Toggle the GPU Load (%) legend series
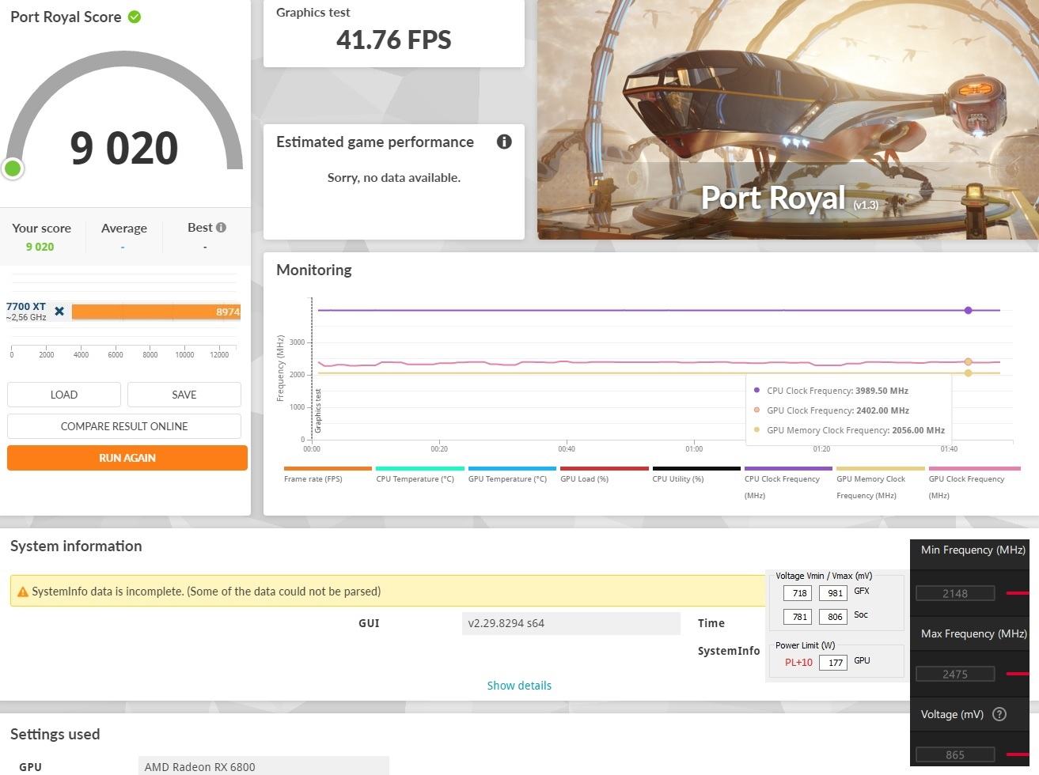The image size is (1039, 775). click(604, 474)
